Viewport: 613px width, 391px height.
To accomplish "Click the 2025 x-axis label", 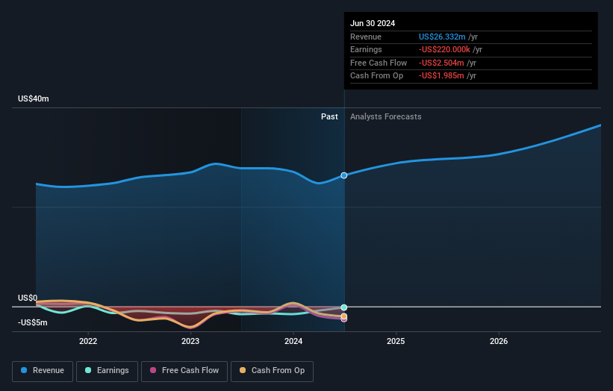I will (x=396, y=342).
